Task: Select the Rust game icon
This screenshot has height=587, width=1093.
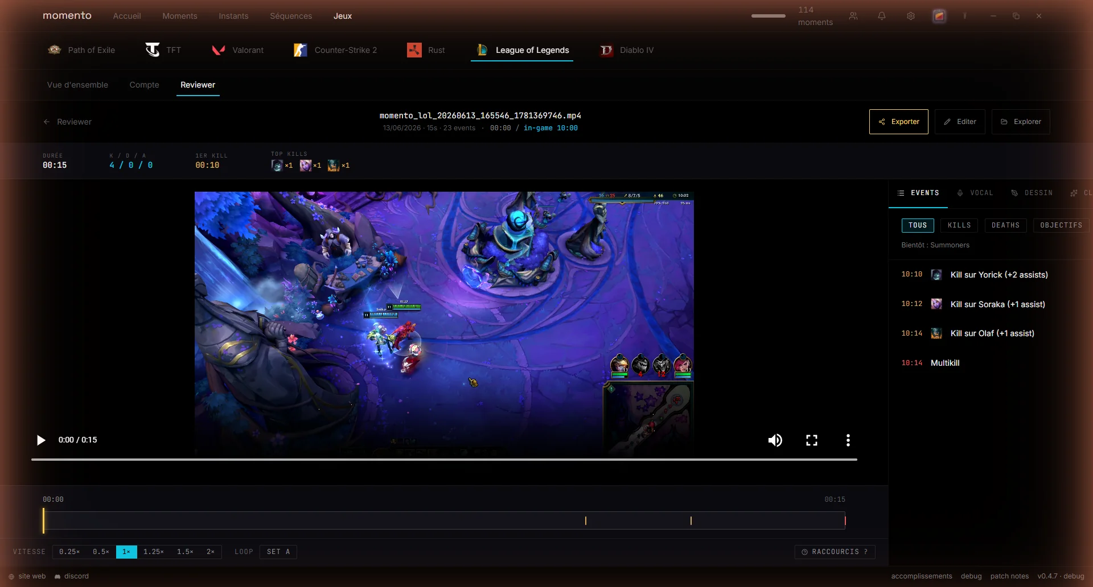Action: [x=414, y=50]
